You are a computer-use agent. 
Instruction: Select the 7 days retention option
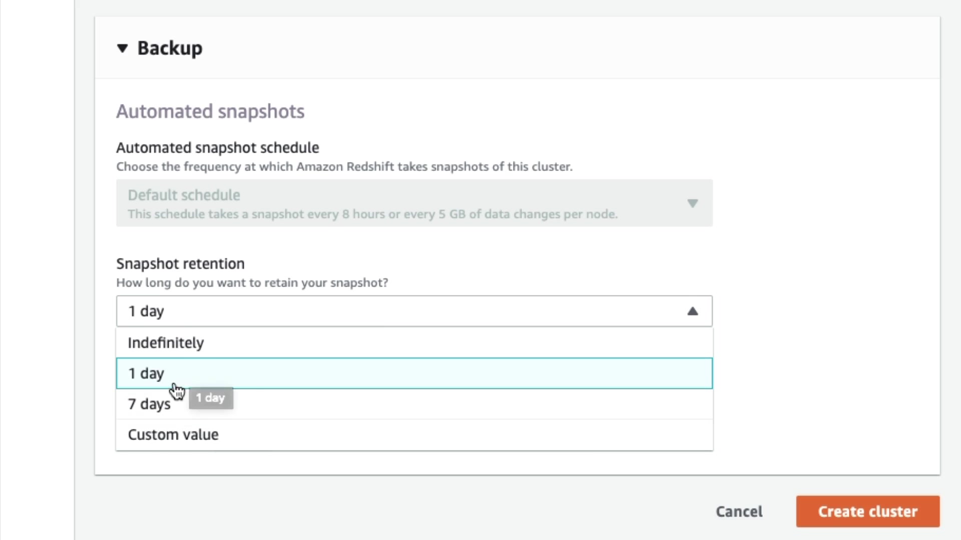point(149,404)
